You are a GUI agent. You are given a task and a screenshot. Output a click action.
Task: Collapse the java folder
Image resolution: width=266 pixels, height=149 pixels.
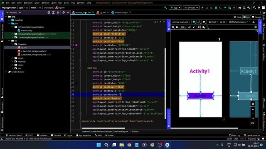pos(9,24)
